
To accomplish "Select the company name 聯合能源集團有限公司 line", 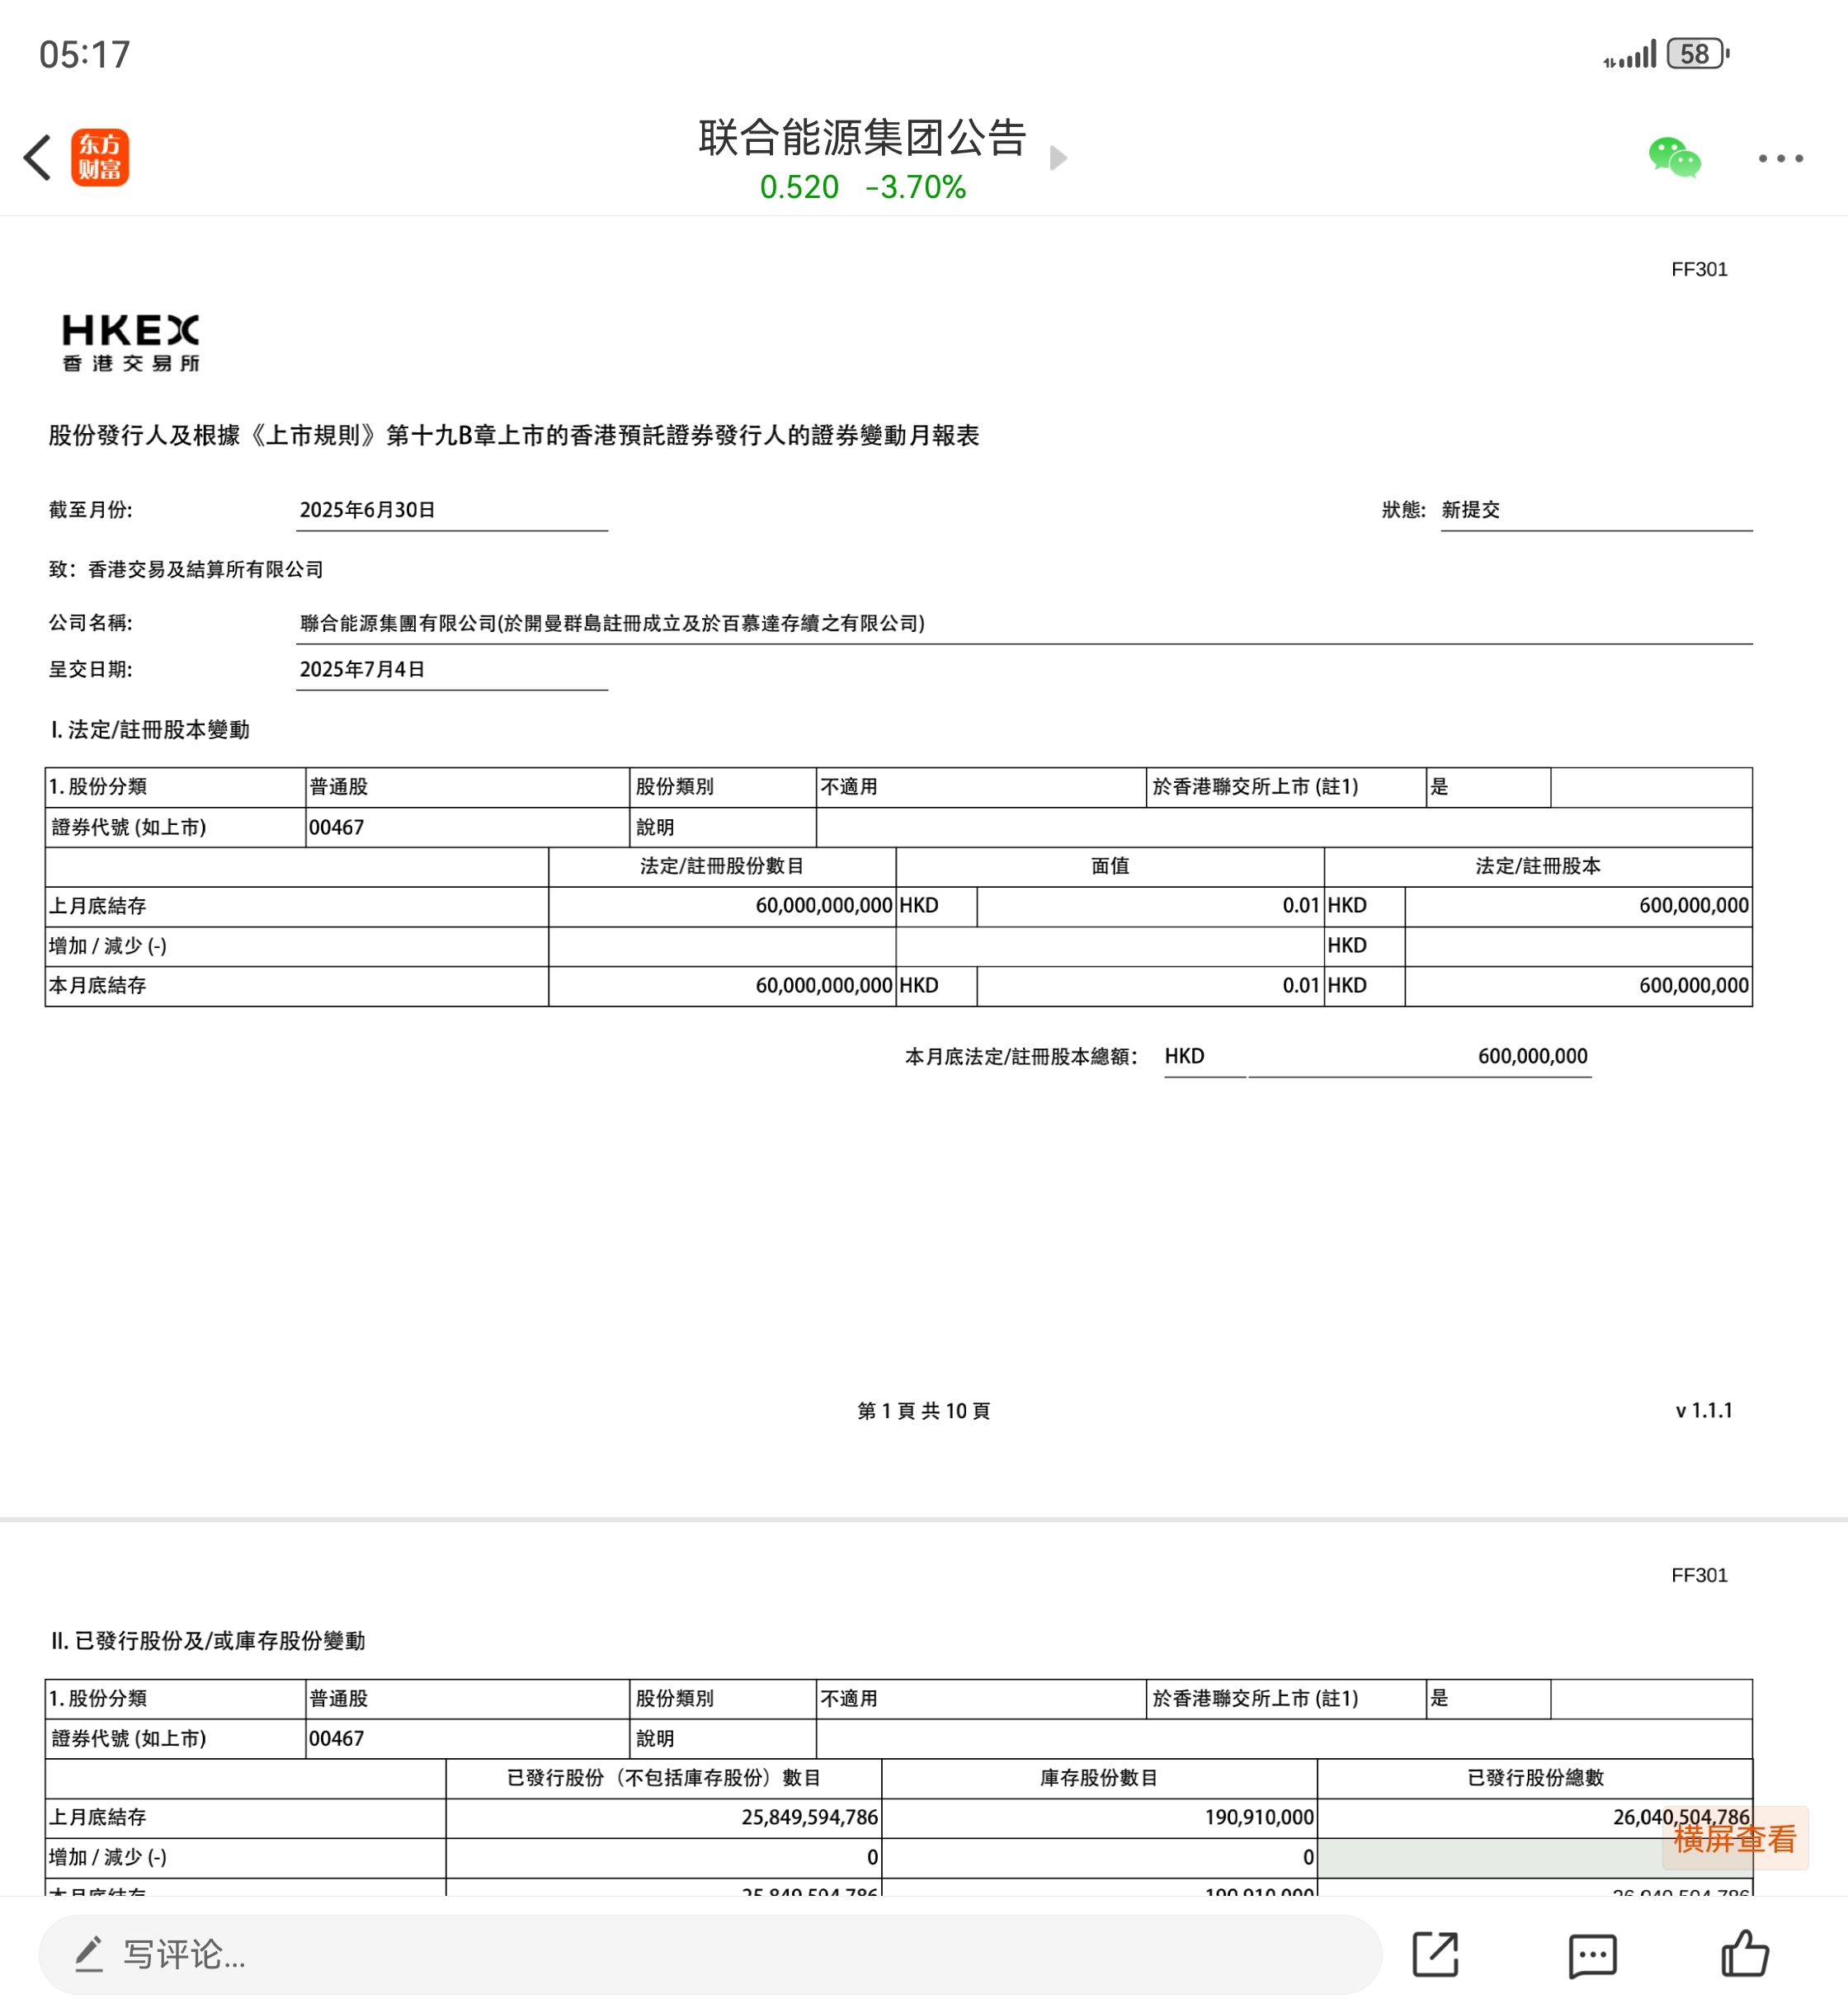I will click(612, 623).
